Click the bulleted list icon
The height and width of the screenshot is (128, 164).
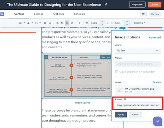(20, 23)
